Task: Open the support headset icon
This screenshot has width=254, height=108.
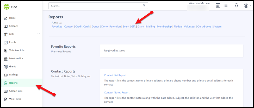Action: click(x=236, y=5)
